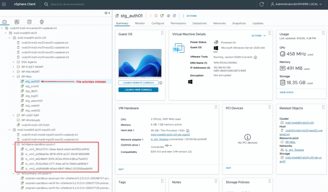Click VMware Tools info icon

255,57
